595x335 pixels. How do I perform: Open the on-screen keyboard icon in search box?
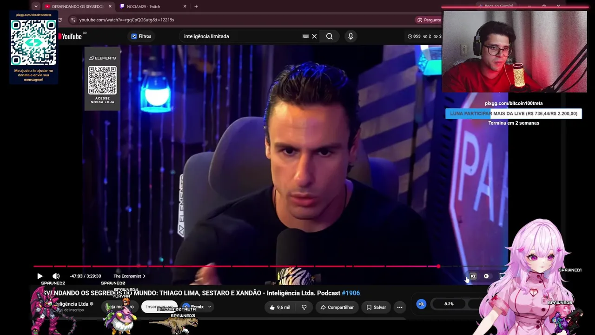[x=305, y=36]
